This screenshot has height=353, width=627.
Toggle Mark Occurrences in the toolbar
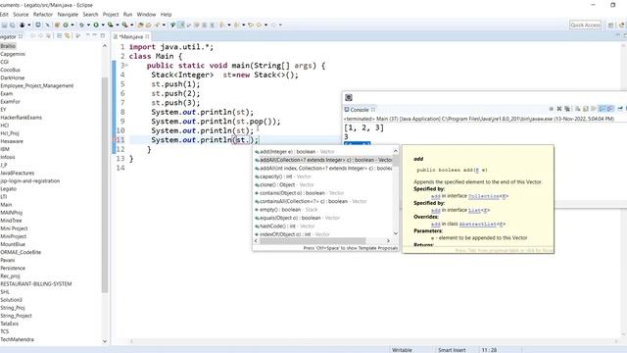point(181,25)
